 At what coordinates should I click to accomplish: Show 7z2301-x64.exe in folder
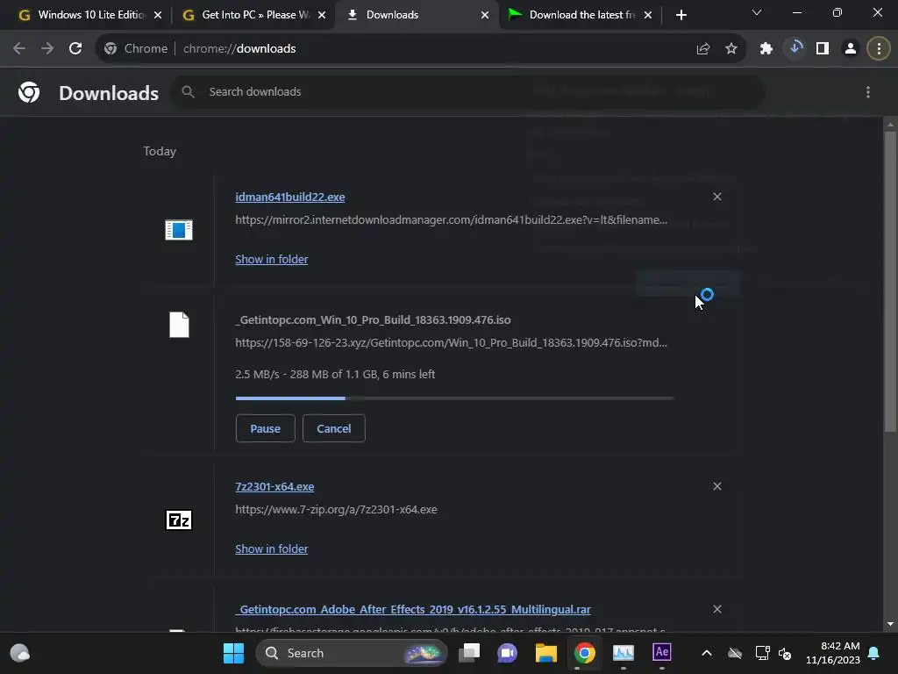pos(272,549)
